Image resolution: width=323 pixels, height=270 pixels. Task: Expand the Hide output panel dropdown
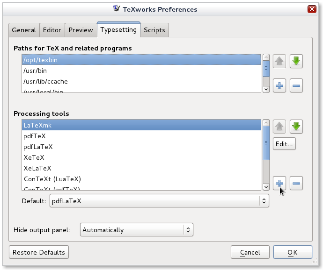coord(137,230)
